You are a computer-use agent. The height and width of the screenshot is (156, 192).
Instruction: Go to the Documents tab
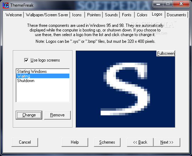click(x=176, y=15)
